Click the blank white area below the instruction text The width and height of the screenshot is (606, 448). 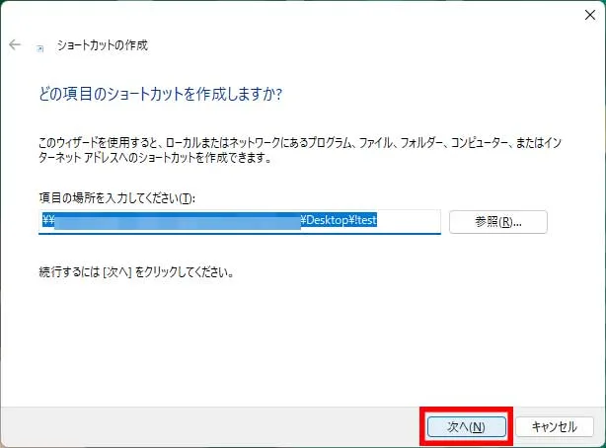point(296,336)
